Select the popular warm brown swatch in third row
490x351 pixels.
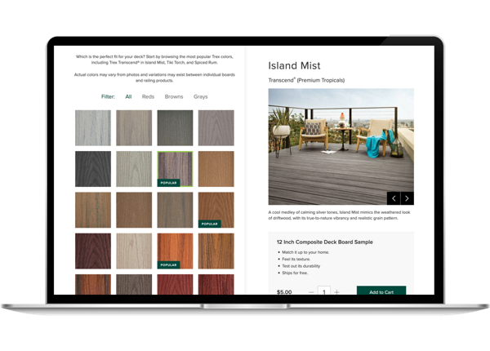click(216, 210)
